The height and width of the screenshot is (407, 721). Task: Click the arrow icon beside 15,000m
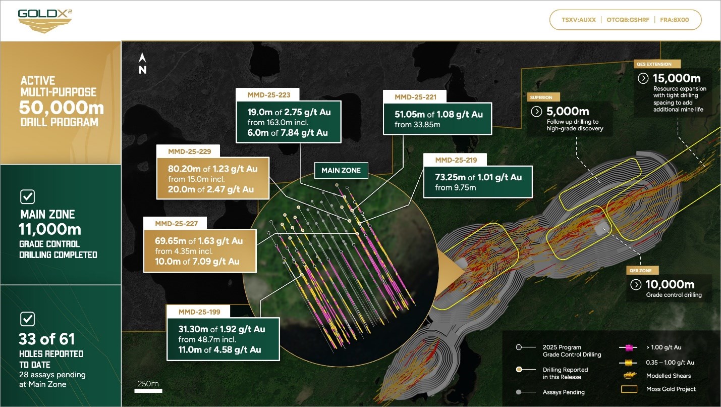[x=643, y=78]
